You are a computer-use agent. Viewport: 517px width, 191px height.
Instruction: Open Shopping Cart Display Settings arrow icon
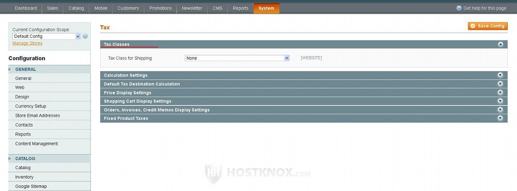point(500,101)
